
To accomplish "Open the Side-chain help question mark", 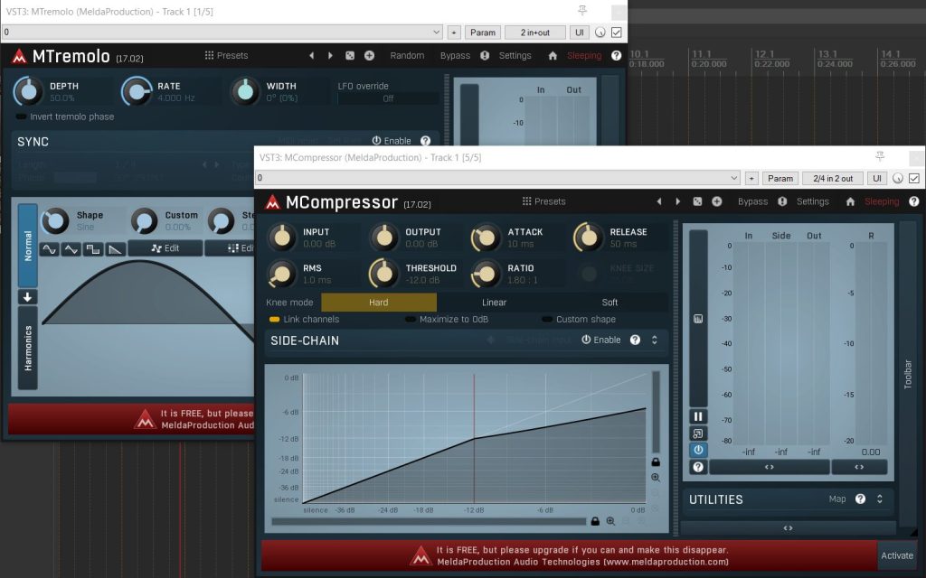I will 636,340.
